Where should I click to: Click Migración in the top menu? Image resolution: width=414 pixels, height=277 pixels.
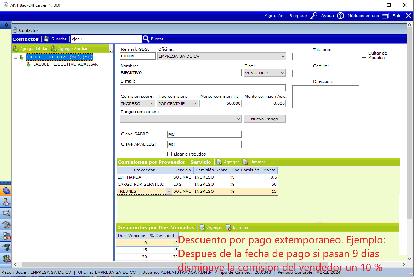273,16
